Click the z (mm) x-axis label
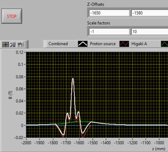This screenshot has height=152, width=168. click(x=161, y=149)
